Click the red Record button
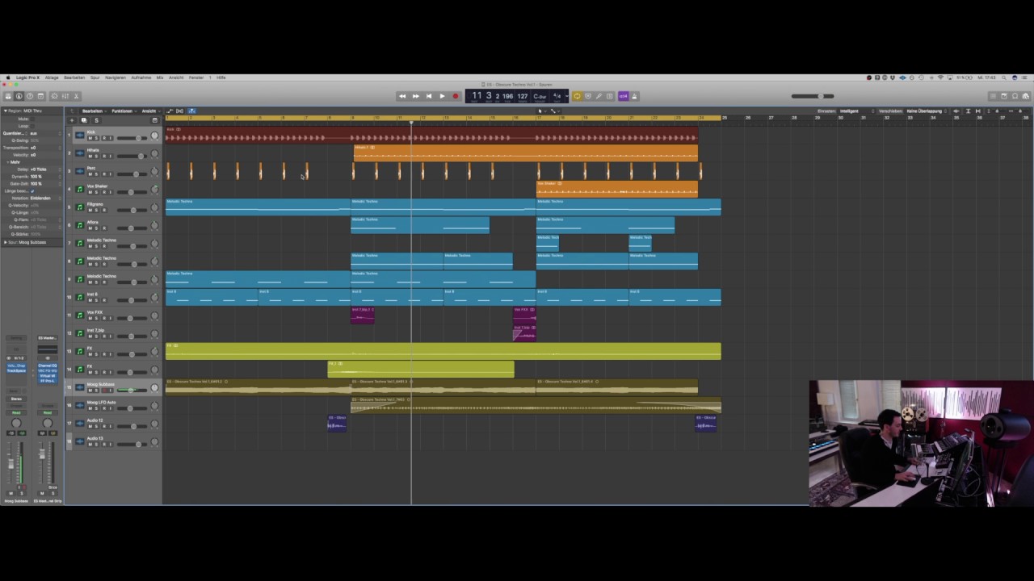 coord(456,96)
